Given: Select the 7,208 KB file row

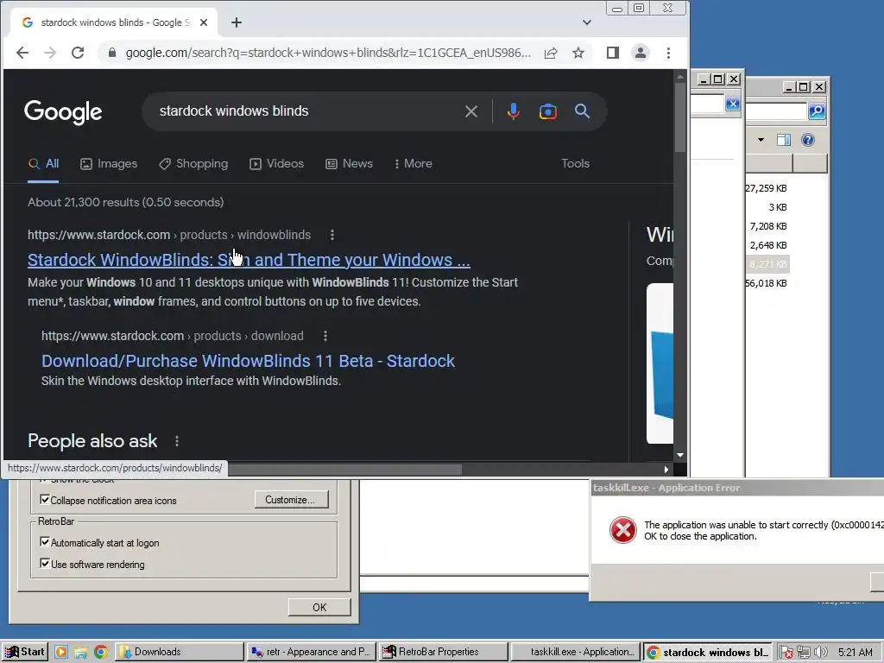Looking at the screenshot, I should pos(767,226).
